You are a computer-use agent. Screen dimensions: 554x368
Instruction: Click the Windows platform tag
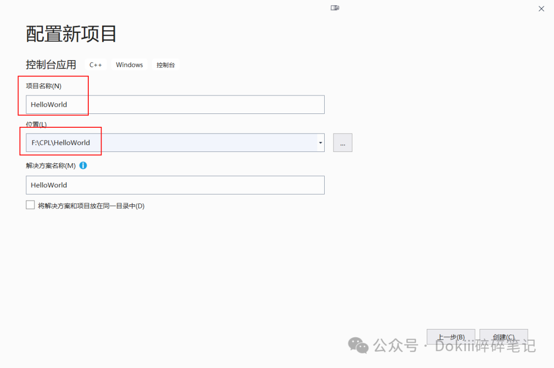[x=129, y=65]
